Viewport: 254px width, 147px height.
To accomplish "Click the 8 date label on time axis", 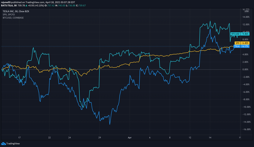I will [x=170, y=138].
